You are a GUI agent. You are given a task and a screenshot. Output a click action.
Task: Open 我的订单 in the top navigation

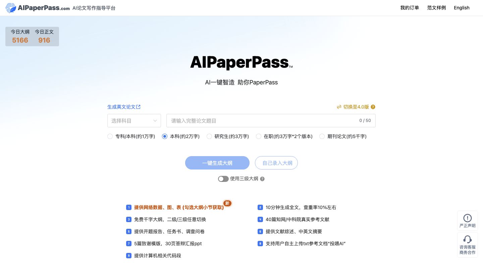[x=410, y=8]
